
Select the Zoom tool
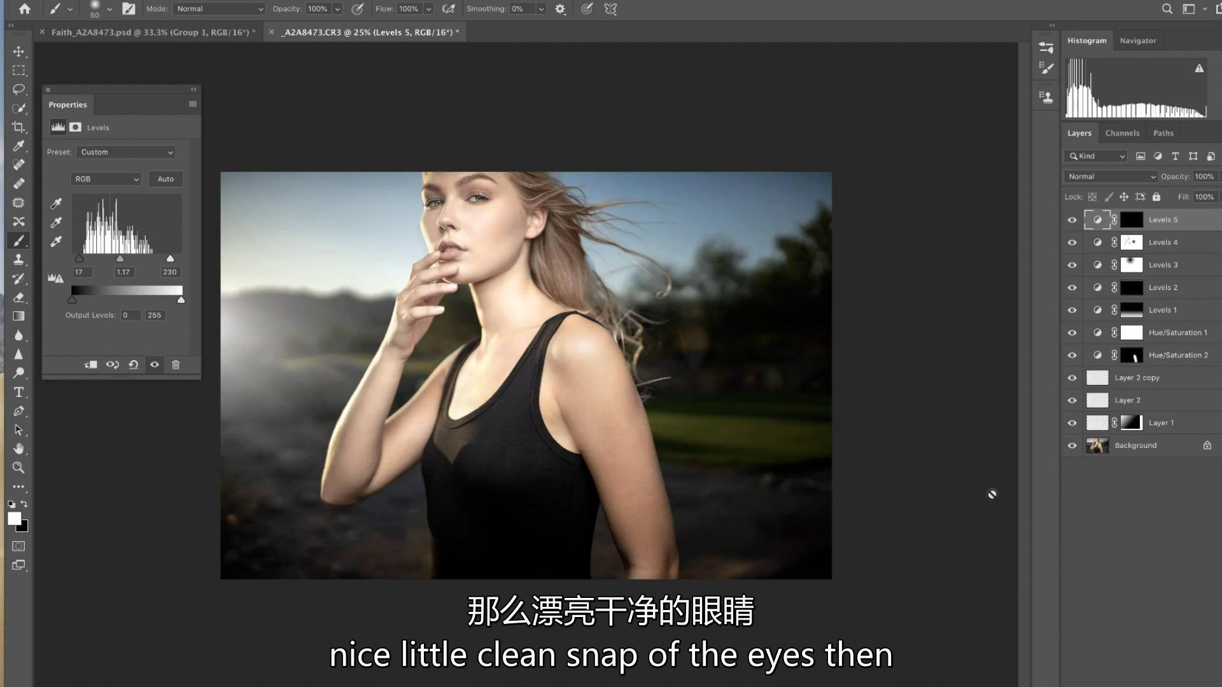coord(18,468)
